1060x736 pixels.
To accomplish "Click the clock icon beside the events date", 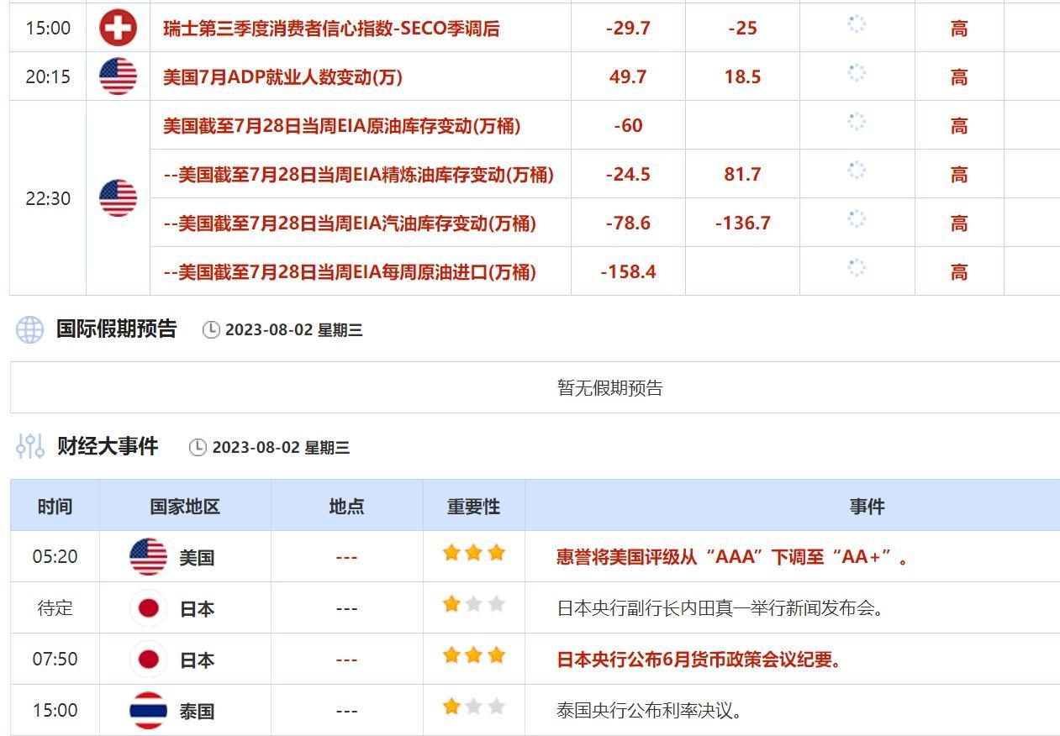I will [x=198, y=449].
